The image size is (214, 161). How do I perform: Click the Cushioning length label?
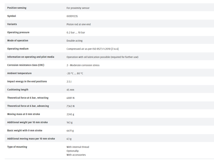coord(18,90)
